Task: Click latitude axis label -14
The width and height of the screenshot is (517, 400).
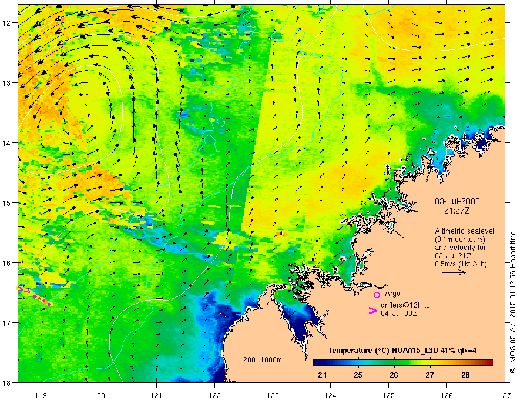Action: 6,143
